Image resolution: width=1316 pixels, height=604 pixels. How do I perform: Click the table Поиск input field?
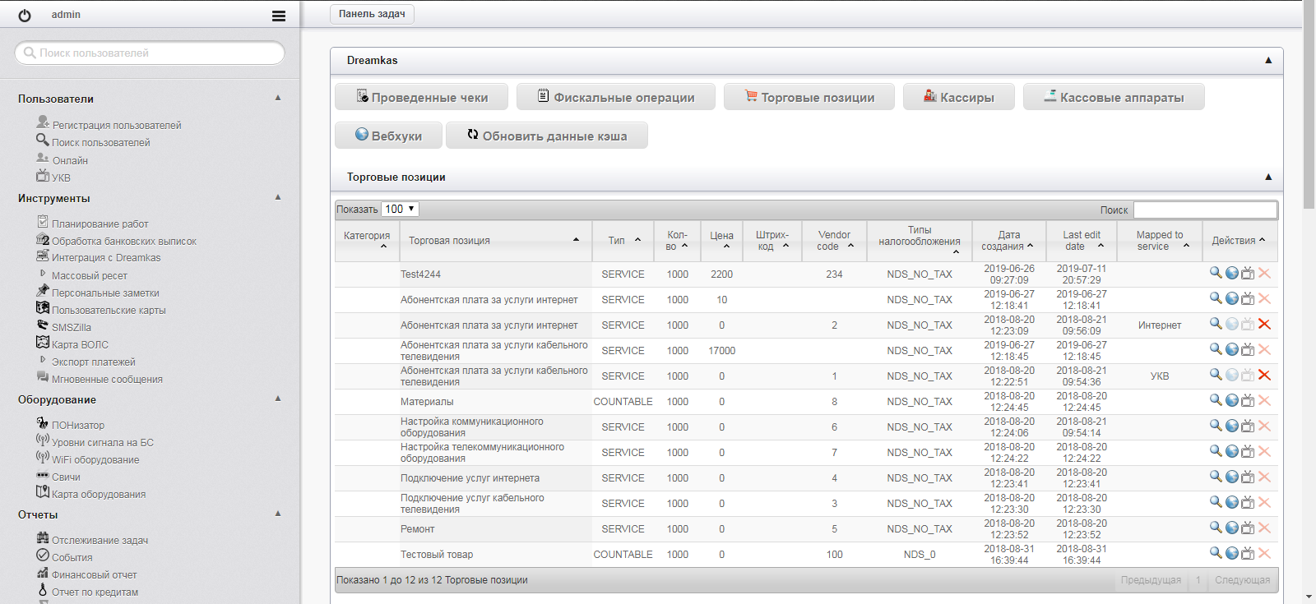coord(1205,210)
